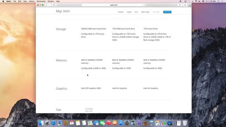The width and height of the screenshot is (226, 127).
Task: Toggle Safari sidebar button in toolbar
Action: (54, 5)
